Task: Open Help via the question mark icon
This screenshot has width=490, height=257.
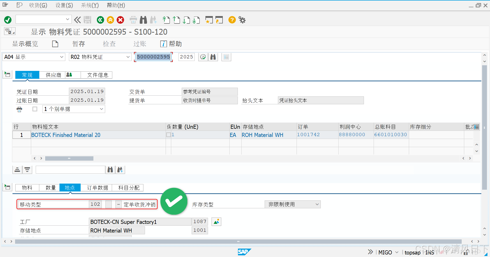Action: pyautogui.click(x=232, y=20)
